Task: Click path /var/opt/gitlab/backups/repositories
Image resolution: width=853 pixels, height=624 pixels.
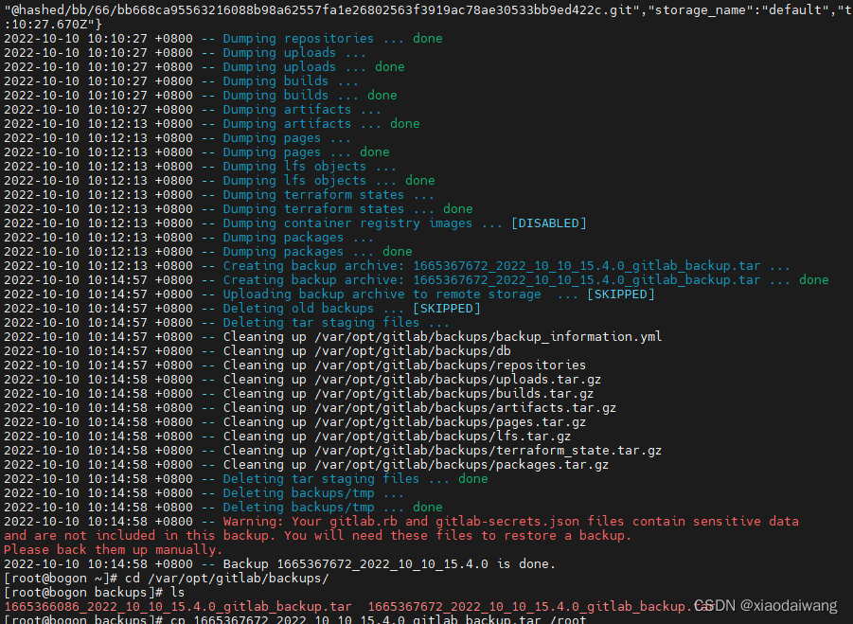Action: [x=450, y=365]
